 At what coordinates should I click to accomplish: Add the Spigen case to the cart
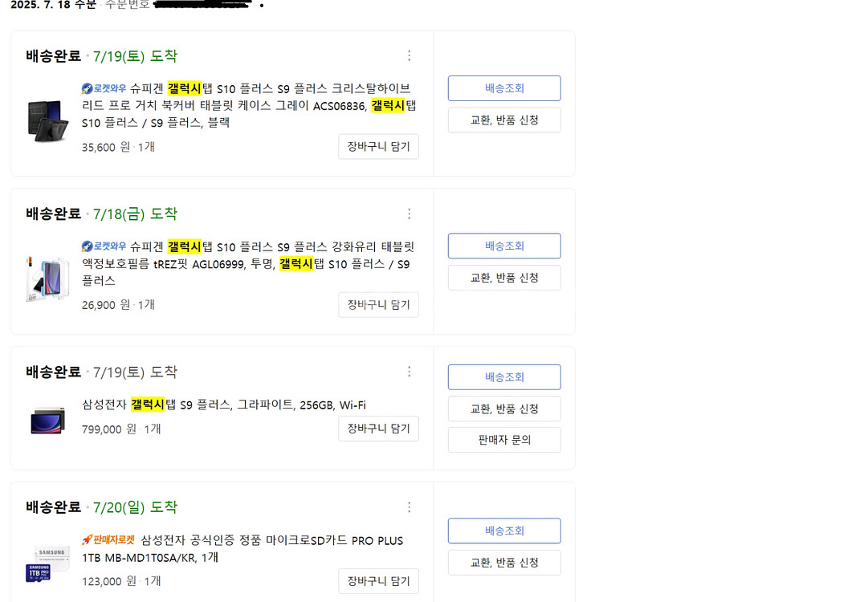click(378, 147)
